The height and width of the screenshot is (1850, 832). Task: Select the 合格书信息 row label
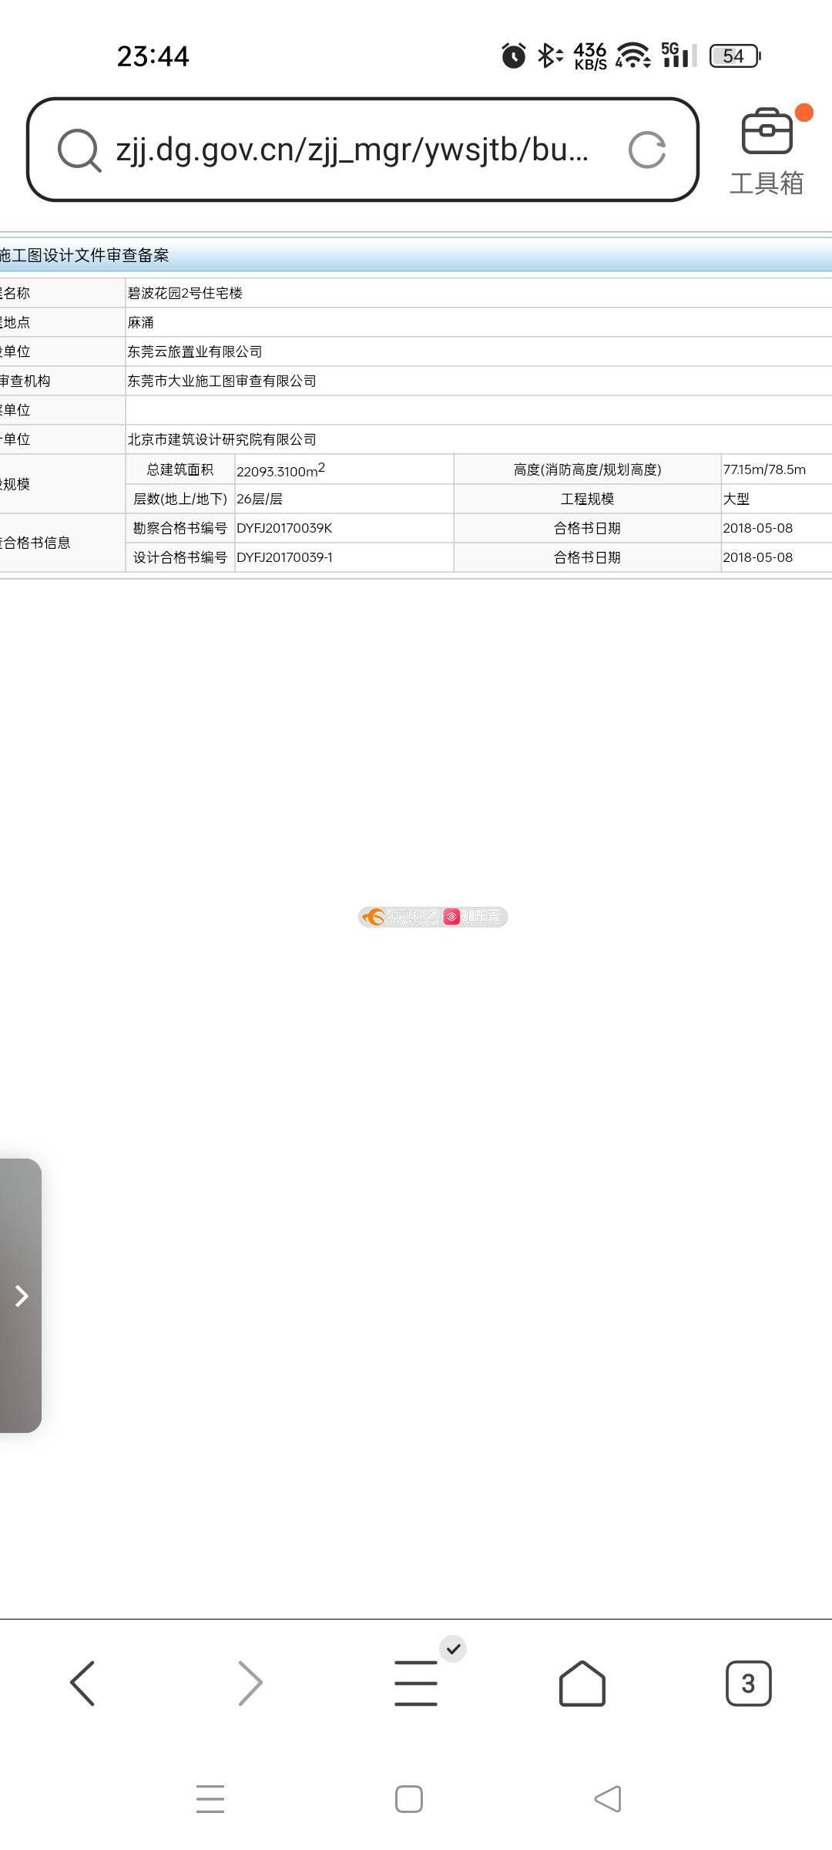pyautogui.click(x=35, y=543)
